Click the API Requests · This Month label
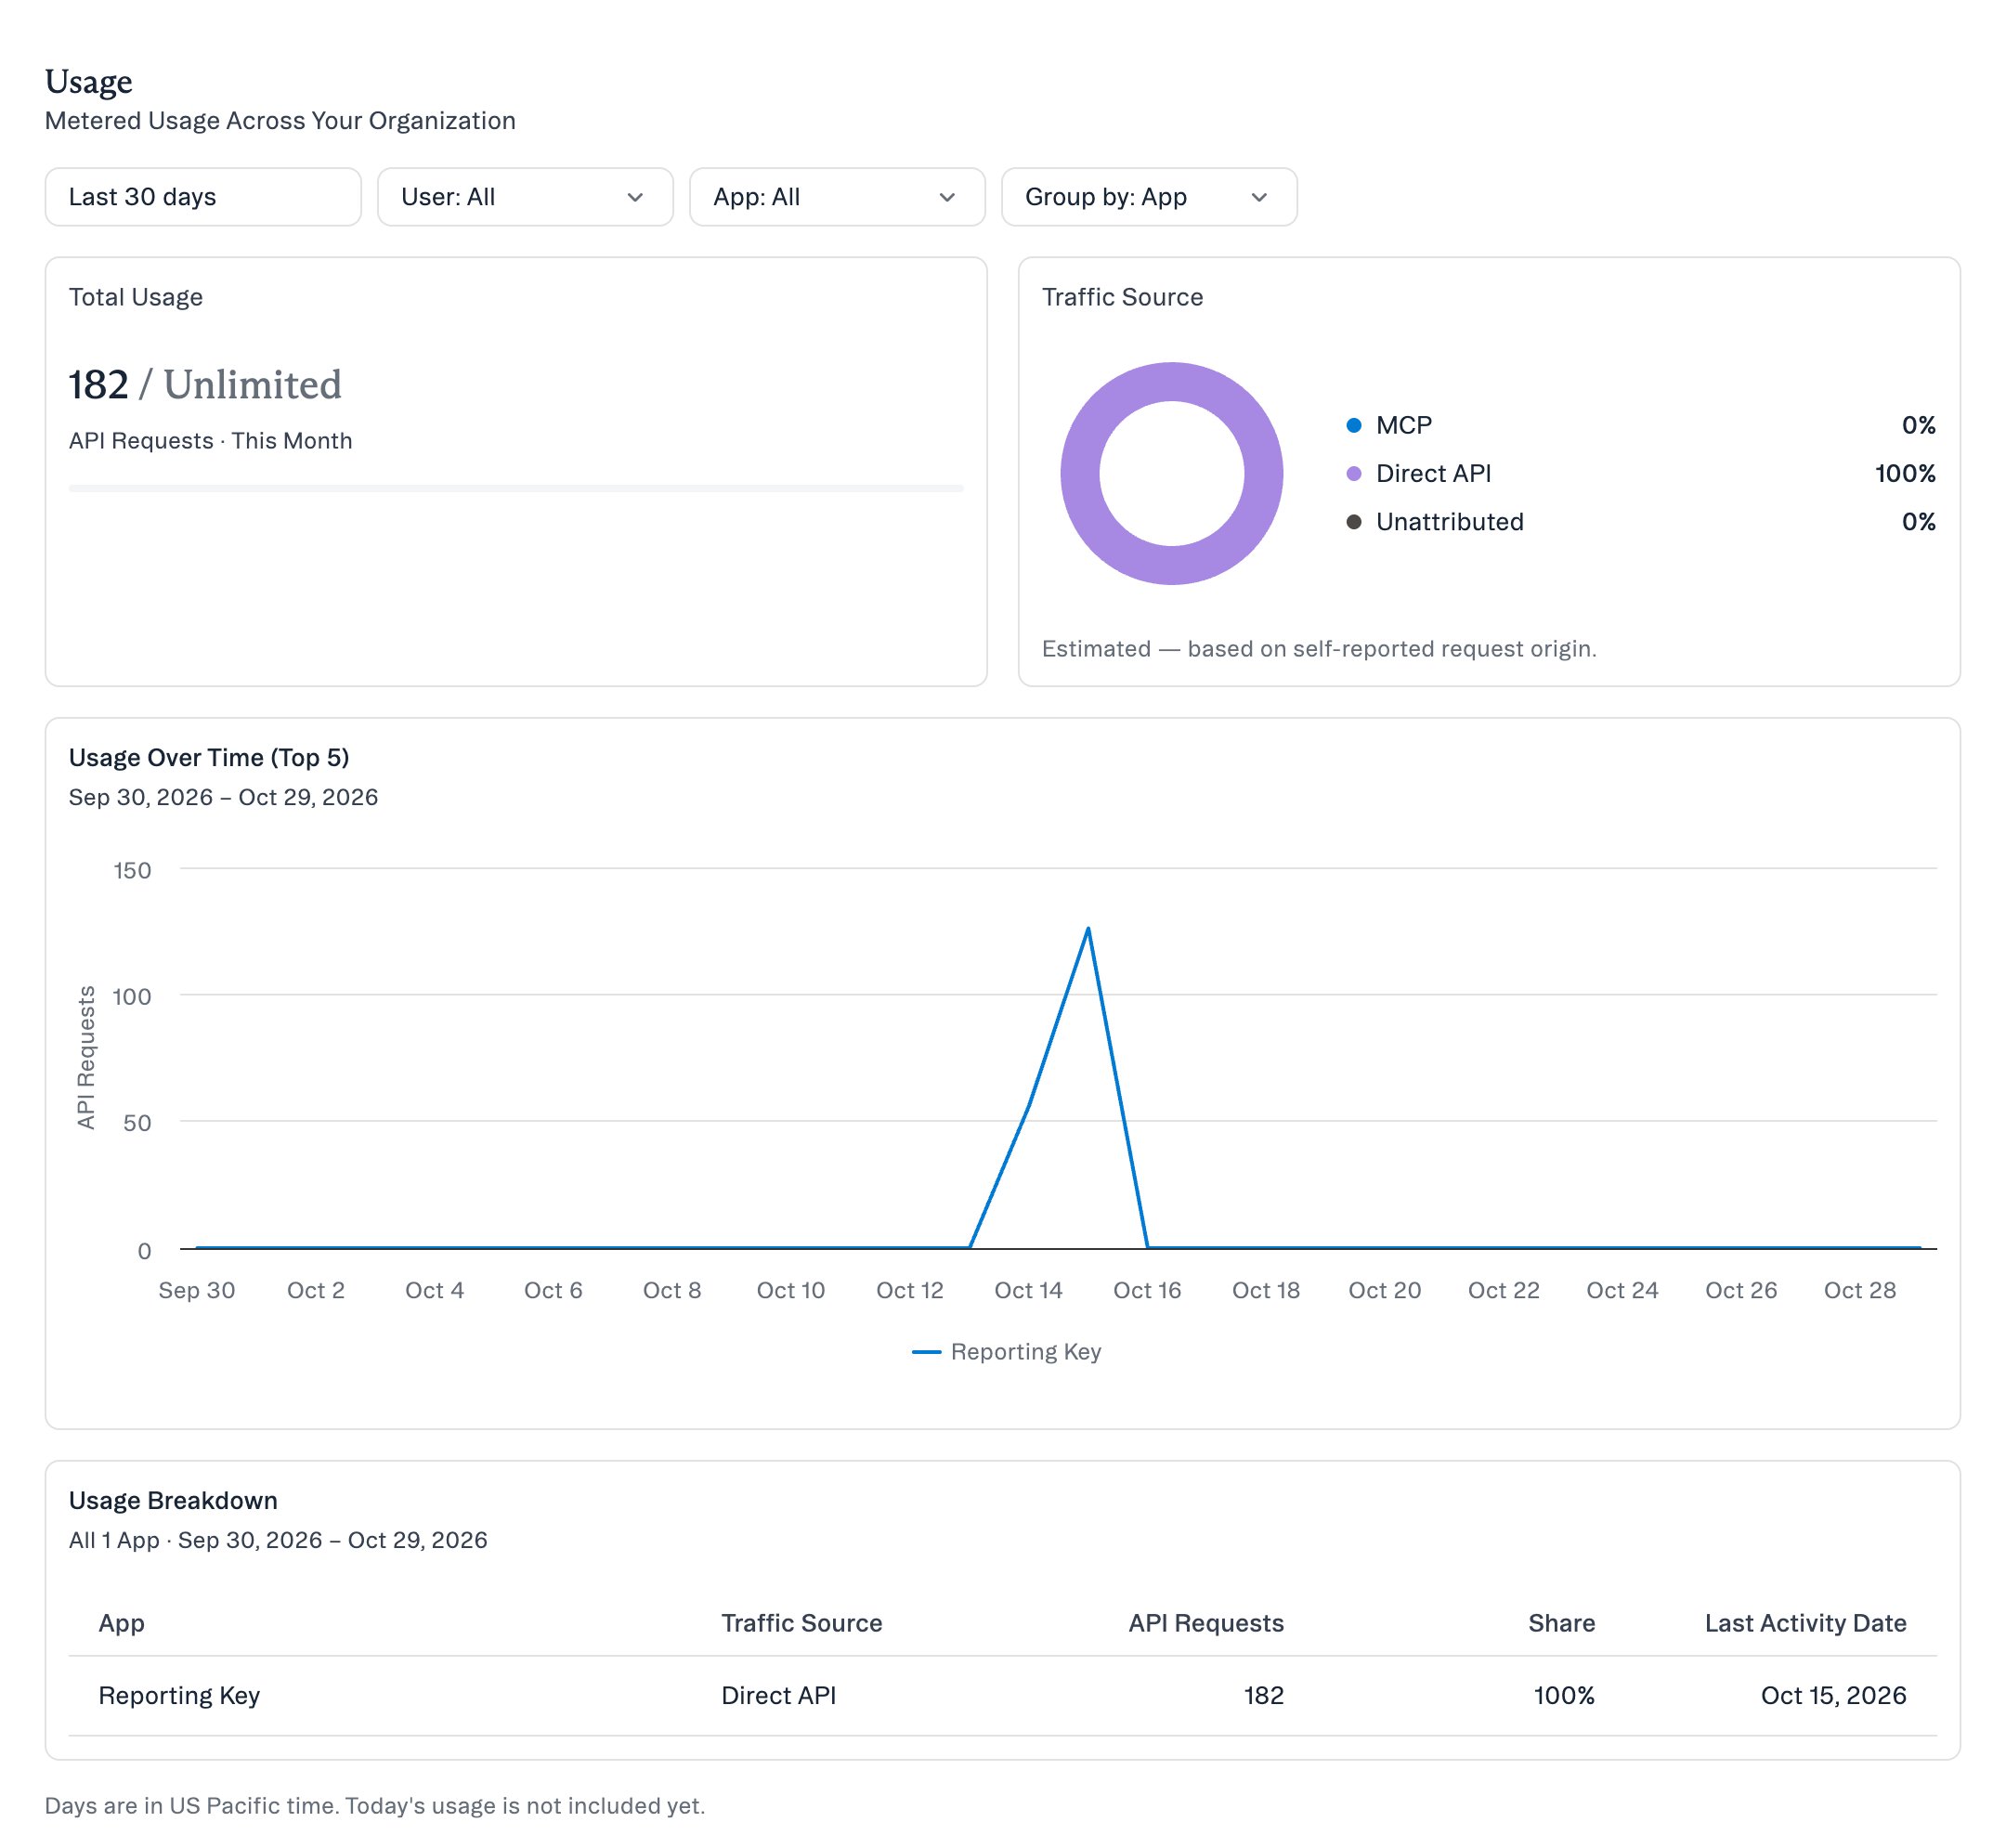Screen dimensions: 2006x1848 point(210,441)
